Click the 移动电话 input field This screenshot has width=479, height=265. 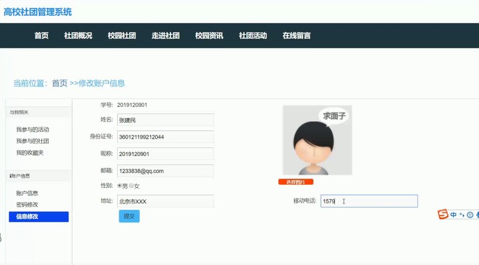point(369,201)
